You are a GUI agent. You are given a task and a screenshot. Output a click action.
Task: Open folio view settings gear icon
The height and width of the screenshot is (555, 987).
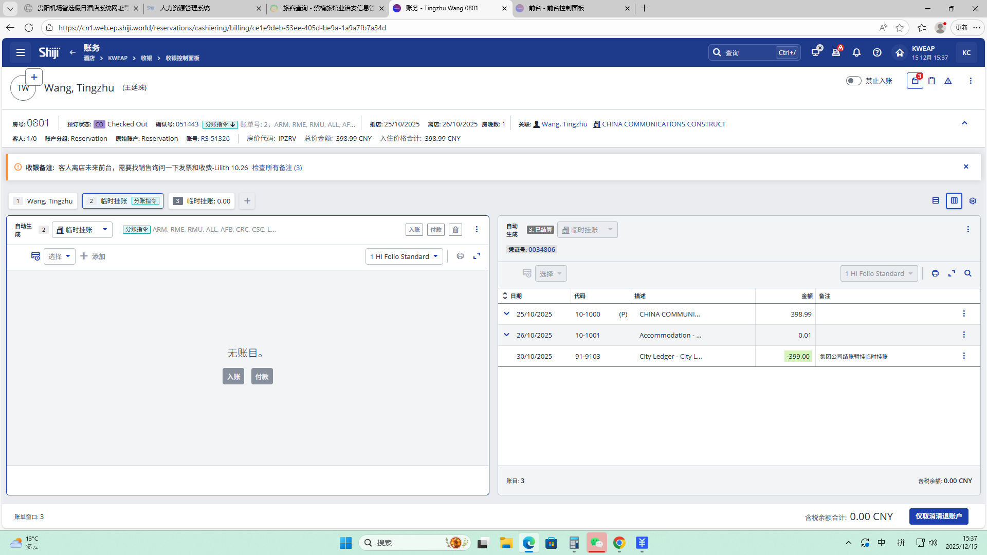coord(973,201)
